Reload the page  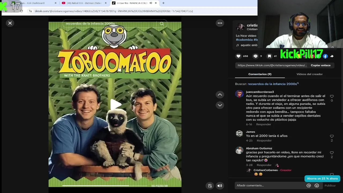point(21,11)
